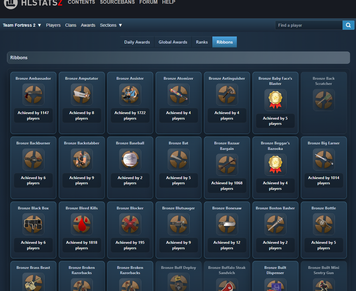Image resolution: width=356 pixels, height=291 pixels.
Task: Open the Ranks tab
Action: (202, 42)
